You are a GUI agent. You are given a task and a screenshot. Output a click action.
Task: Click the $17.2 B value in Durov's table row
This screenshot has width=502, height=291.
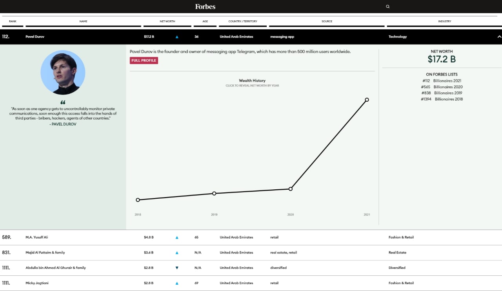pos(149,37)
